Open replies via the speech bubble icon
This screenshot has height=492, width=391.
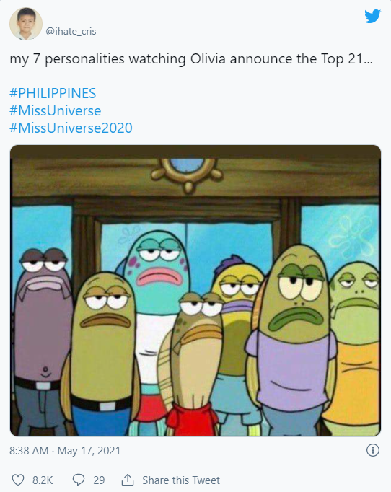pos(78,480)
